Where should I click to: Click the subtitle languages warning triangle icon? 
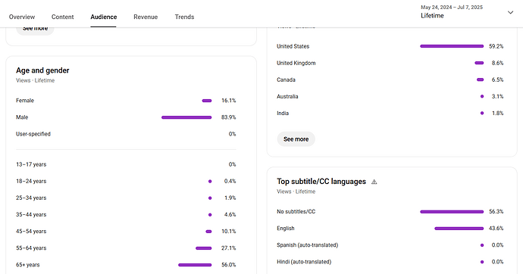coord(374,182)
